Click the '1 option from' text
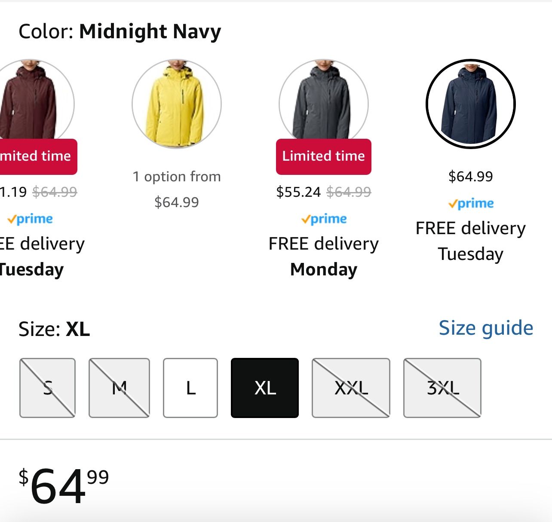Viewport: 552px width, 522px height. coord(177,177)
